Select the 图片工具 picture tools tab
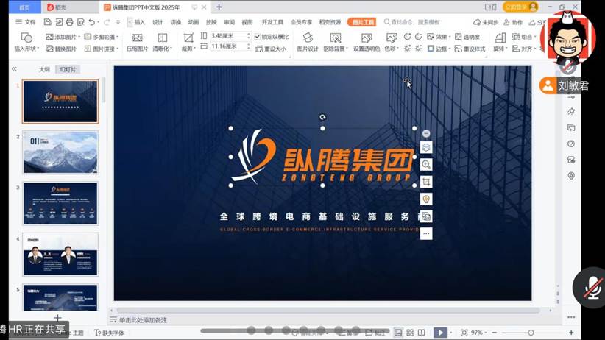 (362, 22)
